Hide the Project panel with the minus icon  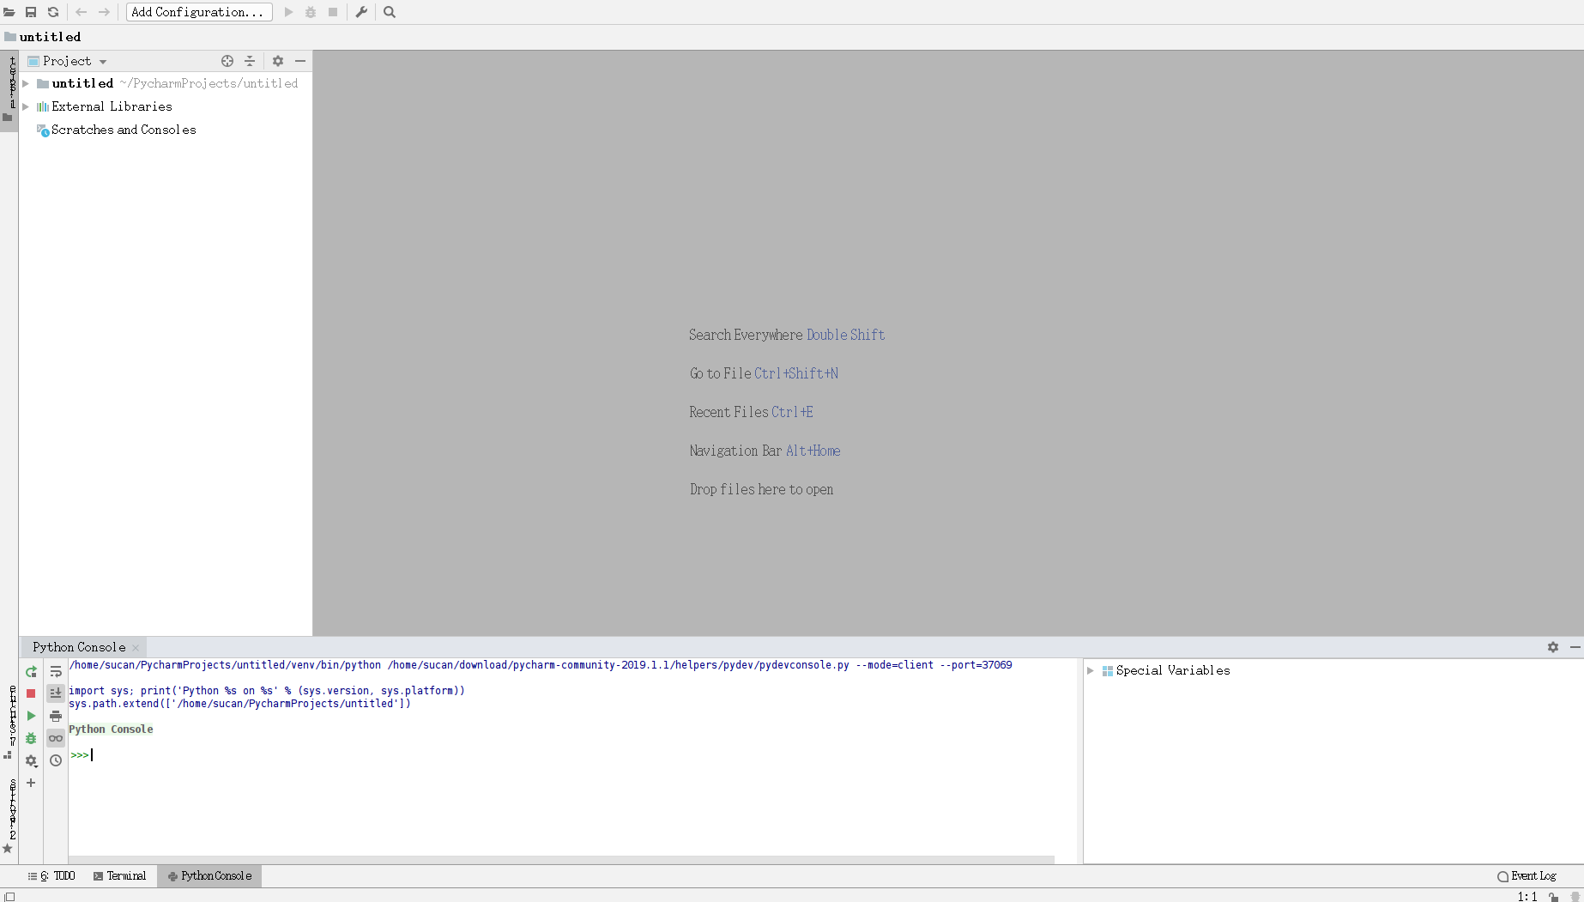(300, 61)
